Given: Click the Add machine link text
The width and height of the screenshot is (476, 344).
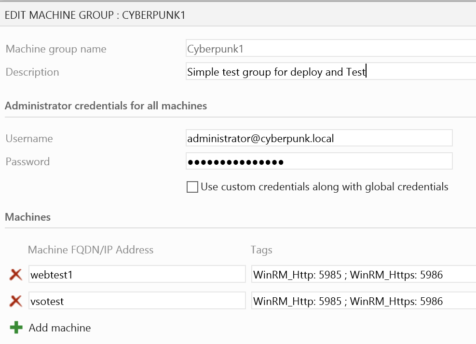Looking at the screenshot, I should [x=60, y=328].
